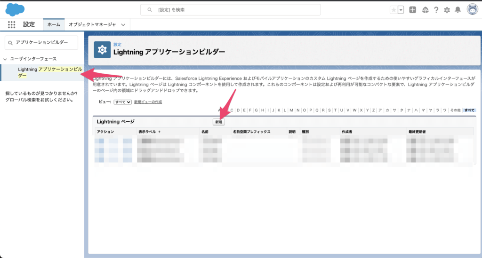Expand the favorites list dropdown arrow

coord(401,10)
